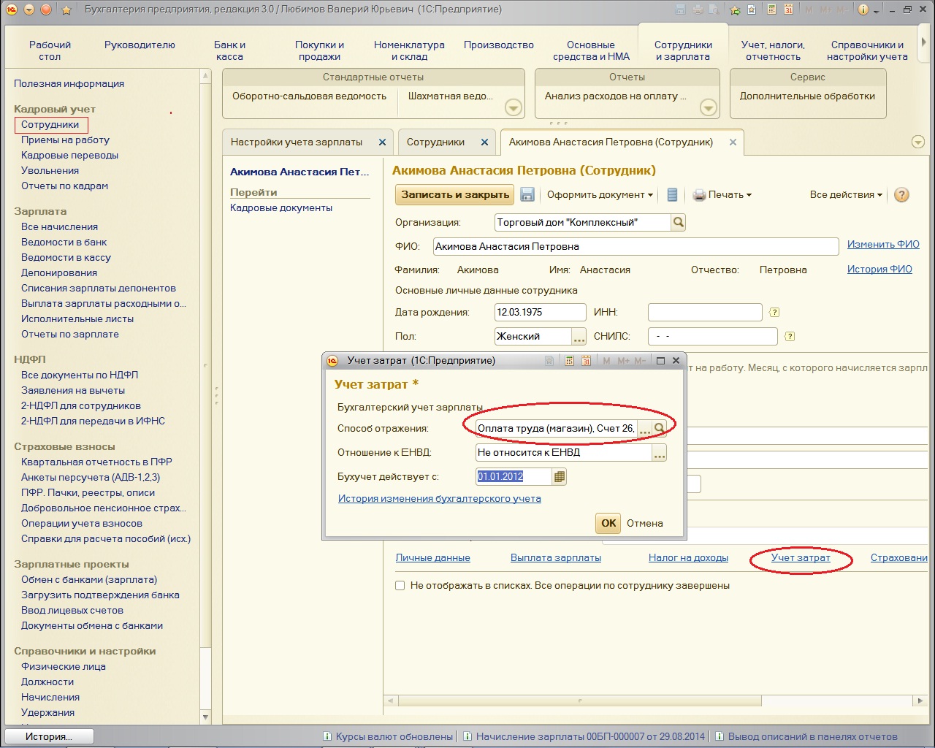Open calendar picker next to 01.01.2012 date
Screen dimensions: 935x748
[x=560, y=477]
